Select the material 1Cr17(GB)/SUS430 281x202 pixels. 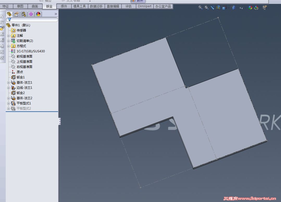[31, 51]
